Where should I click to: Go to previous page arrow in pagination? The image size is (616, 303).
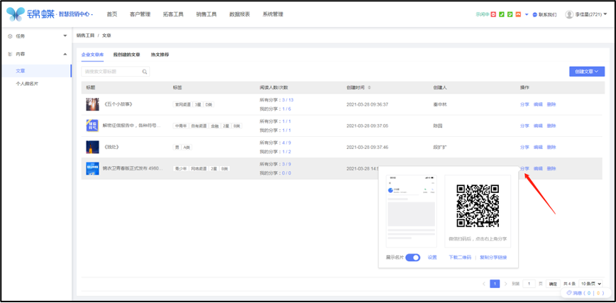point(484,284)
